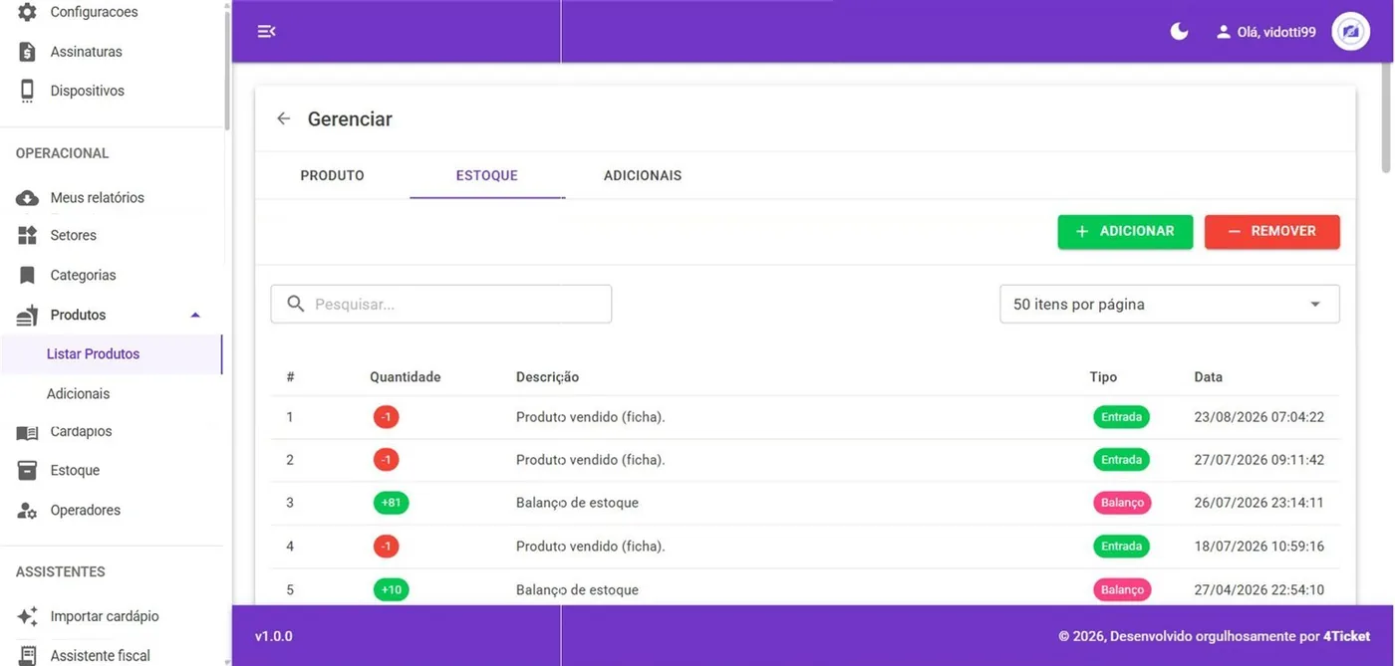The image size is (1395, 666).
Task: Click the Categorias bookmark icon
Action: (28, 276)
